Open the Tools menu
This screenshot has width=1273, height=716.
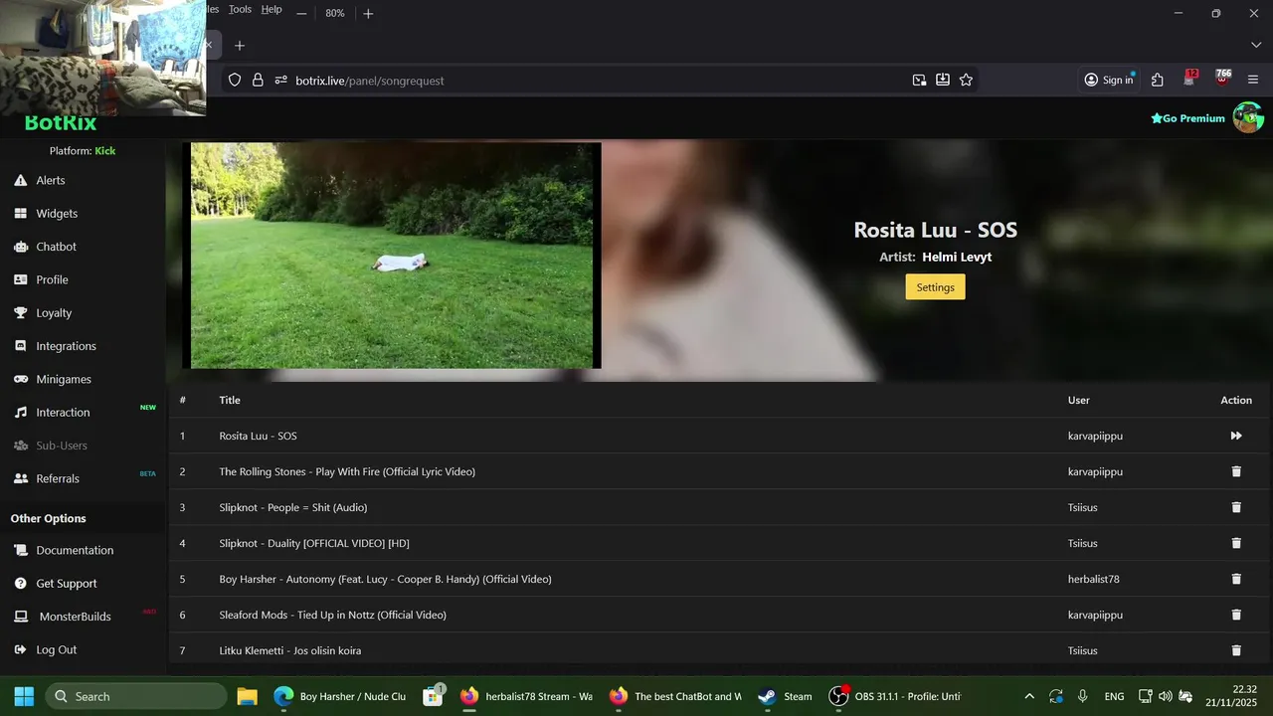click(x=240, y=9)
